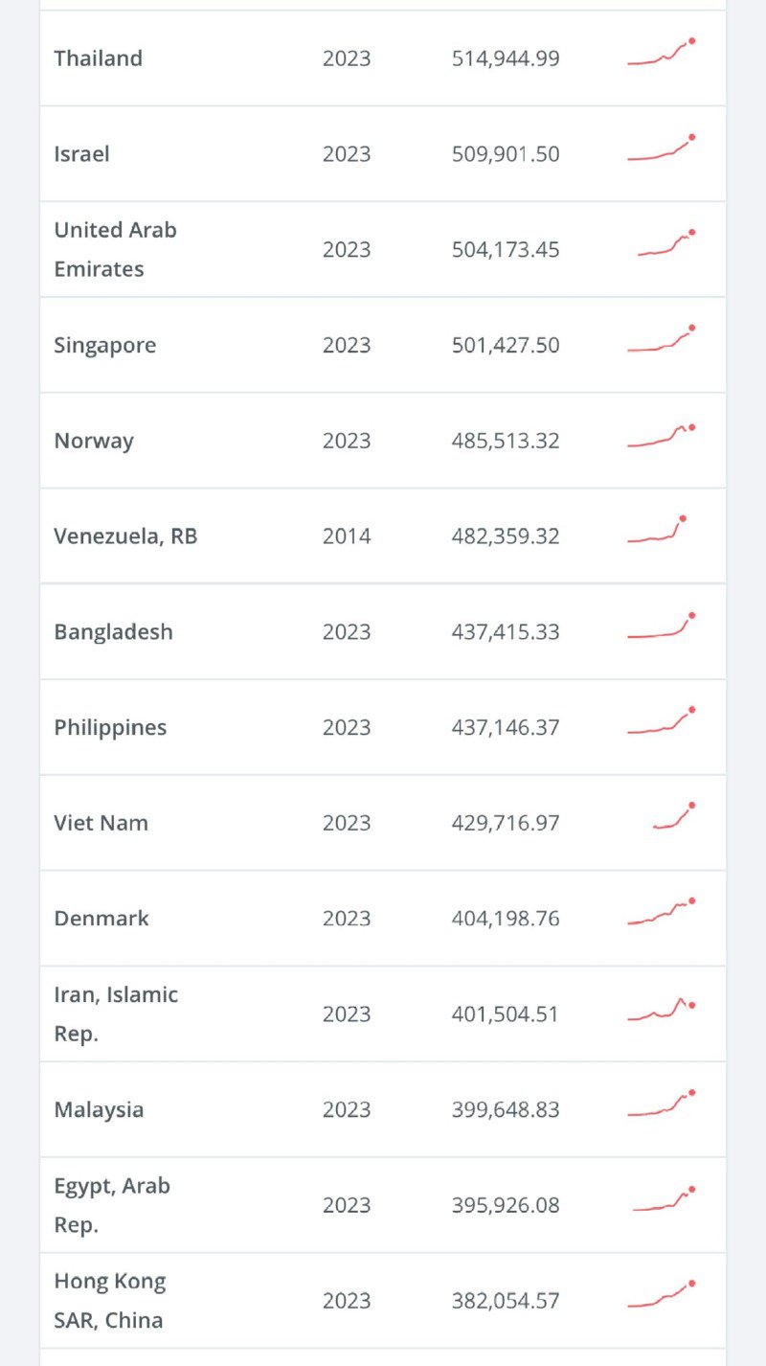Screen dimensions: 766x1366
Task: Open the Malaysia country link
Action: pos(100,1110)
